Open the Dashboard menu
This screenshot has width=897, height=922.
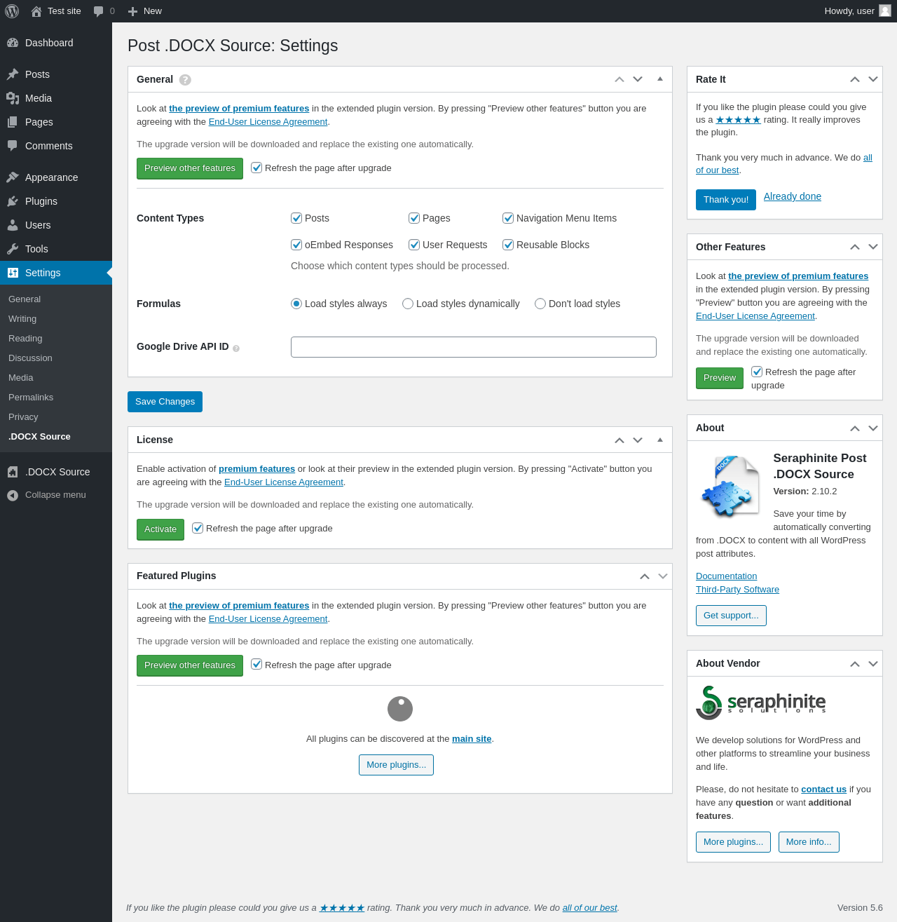pos(56,43)
